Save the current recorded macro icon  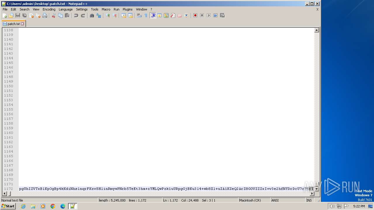click(x=222, y=15)
